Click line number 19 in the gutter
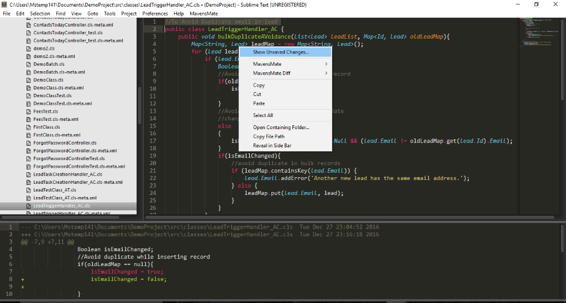The height and width of the screenshot is (303, 566). tap(153, 156)
